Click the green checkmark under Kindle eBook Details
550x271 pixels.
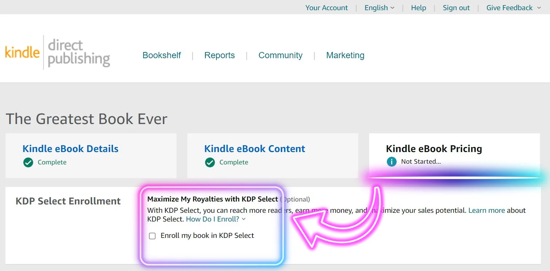(28, 162)
